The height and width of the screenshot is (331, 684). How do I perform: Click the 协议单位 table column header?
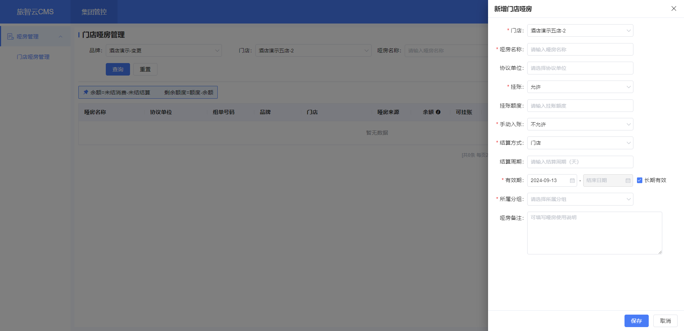pos(161,112)
